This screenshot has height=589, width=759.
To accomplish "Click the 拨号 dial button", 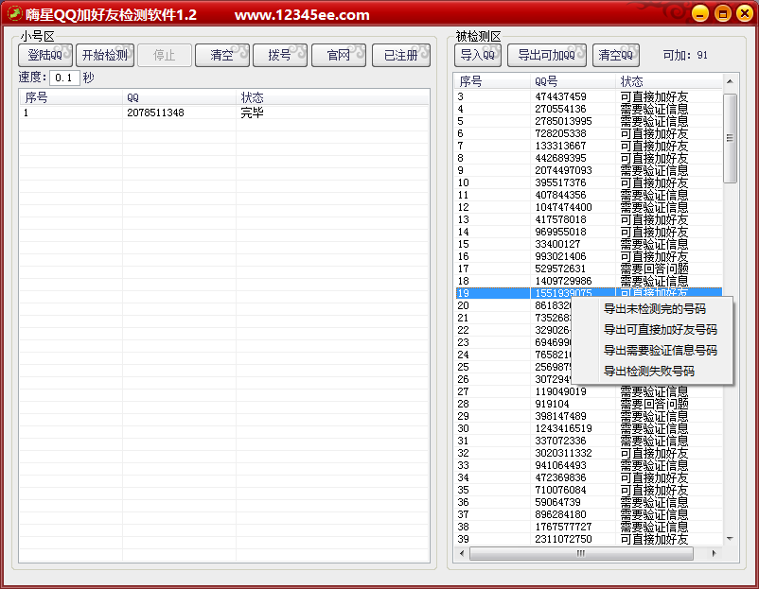I will [x=280, y=55].
